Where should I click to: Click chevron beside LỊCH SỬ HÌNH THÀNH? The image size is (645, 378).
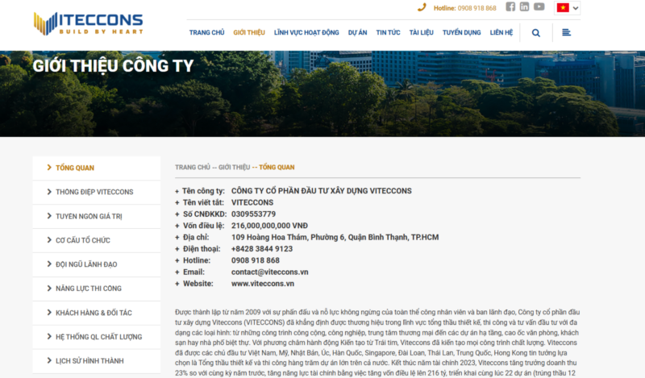(x=49, y=361)
